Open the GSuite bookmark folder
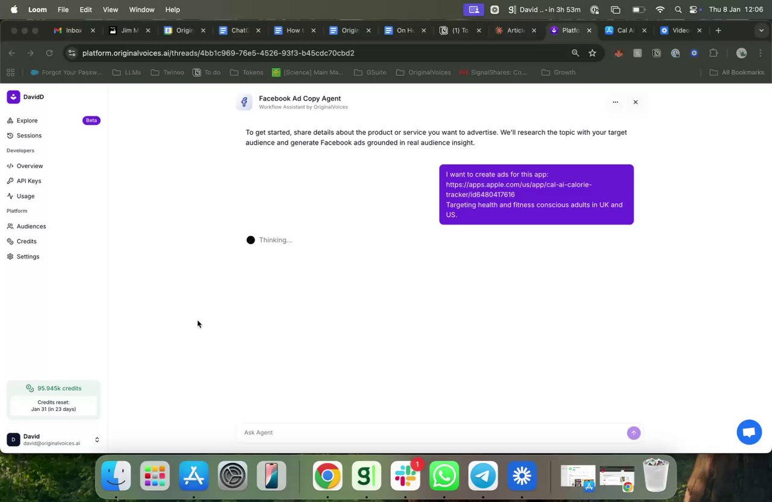Screen dimensions: 772x502 pos(370,72)
